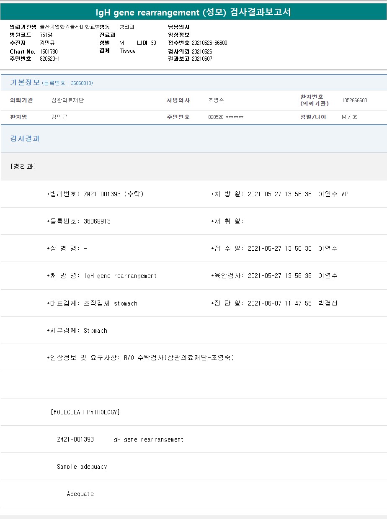
Task: Click the [MOLECULAR PATHOLOGY] heading
Action: (x=85, y=412)
